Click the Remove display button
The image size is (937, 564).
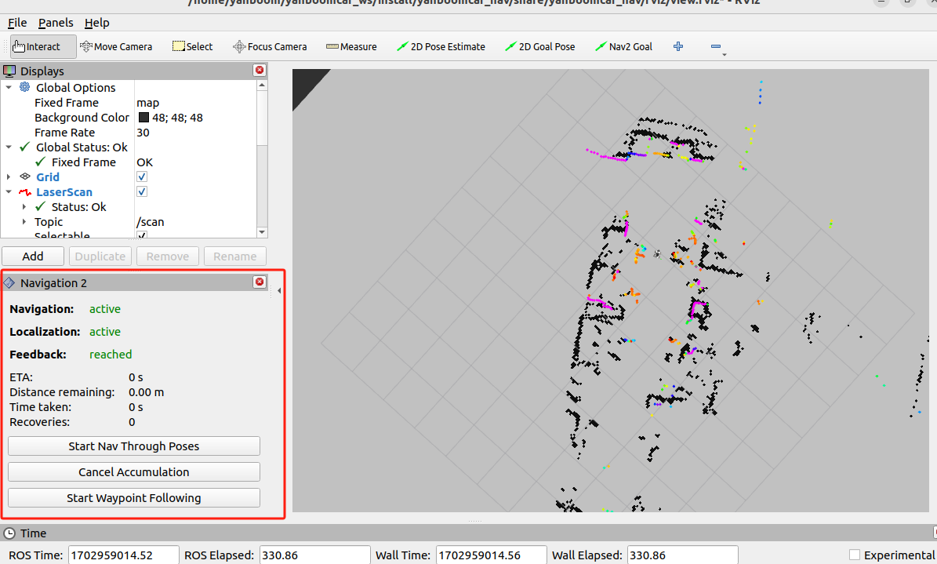(x=167, y=256)
